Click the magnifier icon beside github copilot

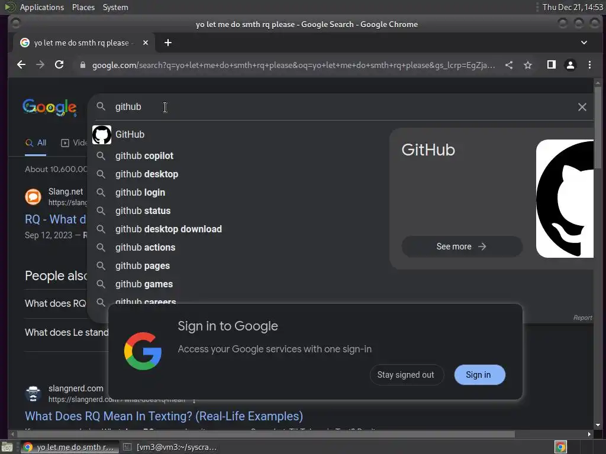pos(101,156)
